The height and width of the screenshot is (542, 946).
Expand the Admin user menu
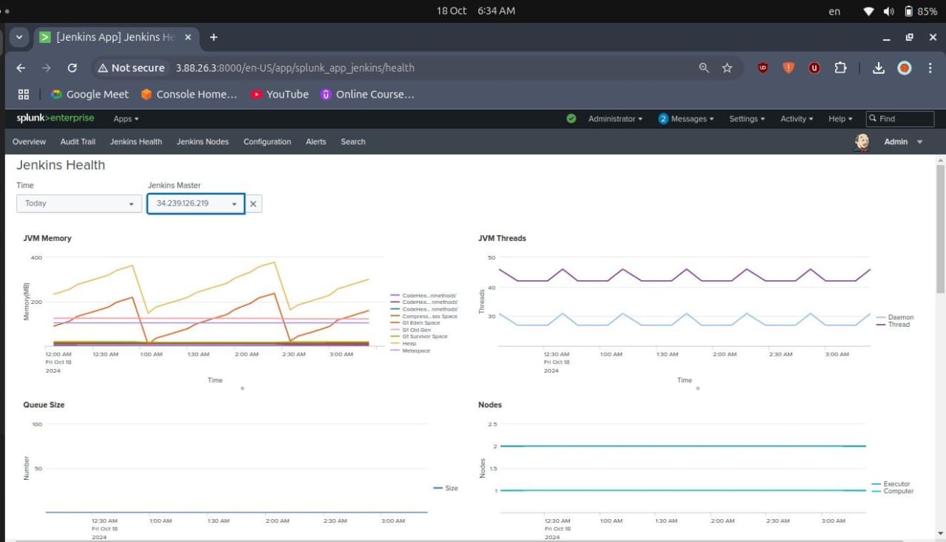(x=903, y=142)
